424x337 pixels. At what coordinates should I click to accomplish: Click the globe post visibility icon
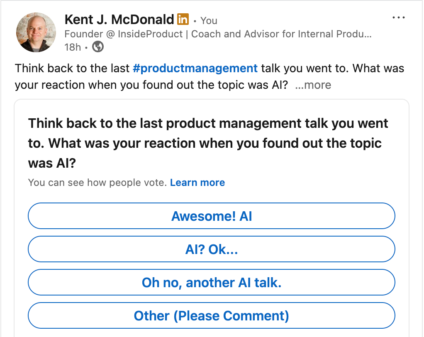[98, 47]
